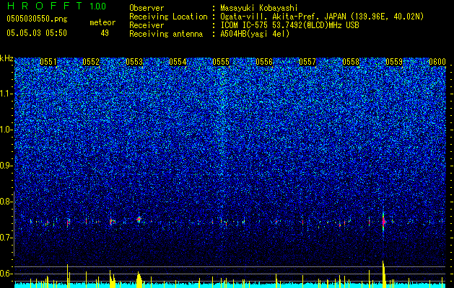Click the ICOM IC-575 receiver text
This screenshot has width=454, height=288.
click(289, 25)
